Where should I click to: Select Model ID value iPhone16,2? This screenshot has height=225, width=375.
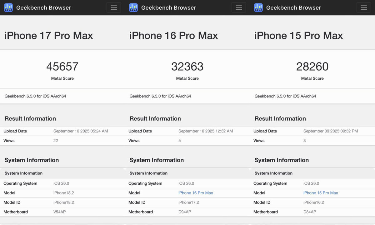(x=314, y=202)
